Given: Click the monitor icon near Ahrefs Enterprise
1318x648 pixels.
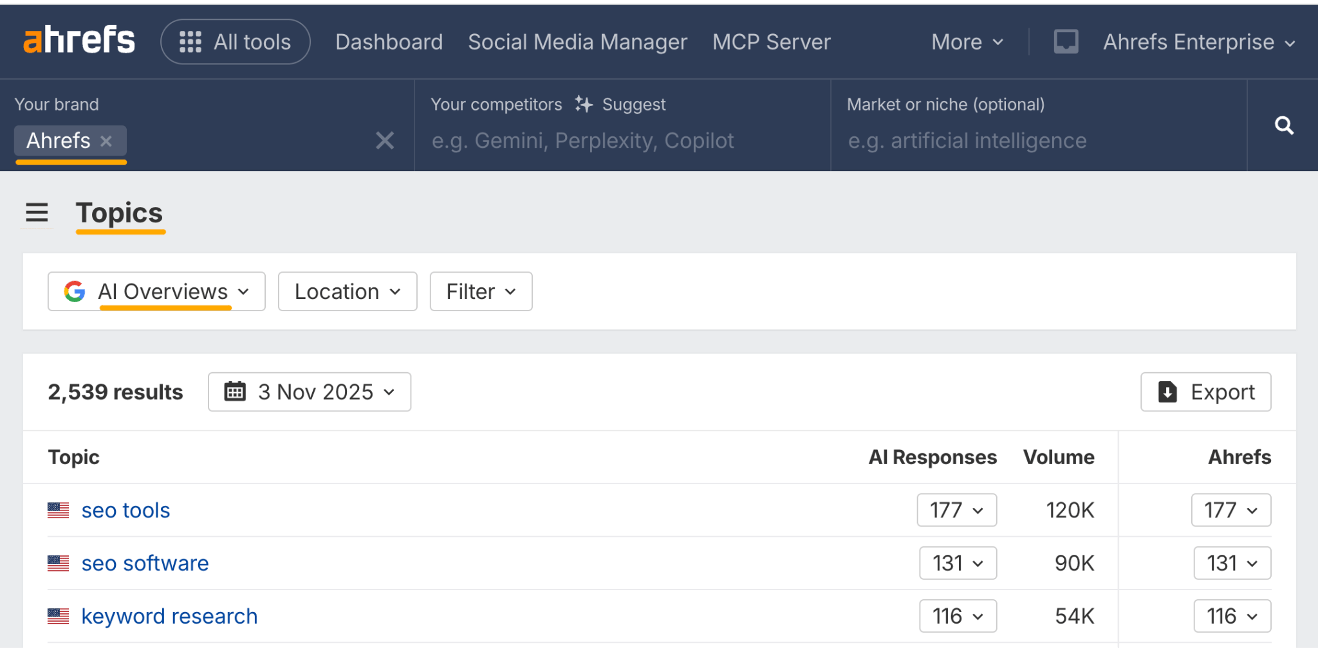Looking at the screenshot, I should pos(1066,41).
